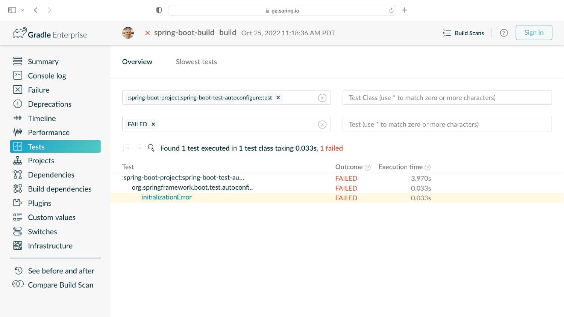Select the Overview tab
The image size is (564, 317).
[137, 62]
